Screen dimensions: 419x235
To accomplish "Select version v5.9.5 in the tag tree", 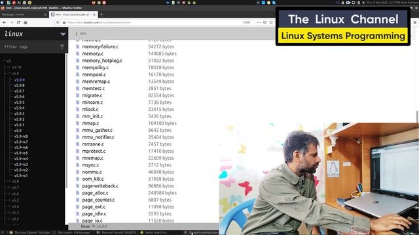I will pos(19,102).
